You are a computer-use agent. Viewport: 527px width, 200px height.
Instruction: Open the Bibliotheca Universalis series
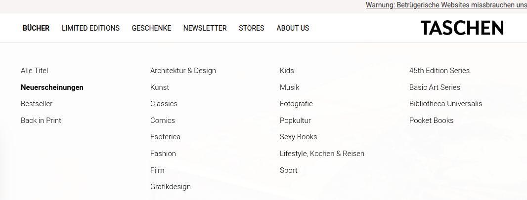(x=445, y=104)
